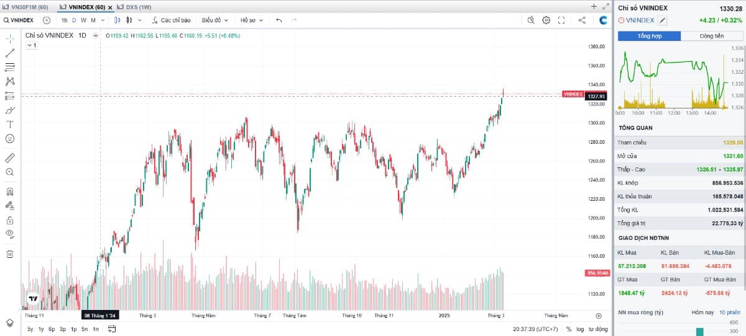Click the share chart icon
Image resolution: width=746 pixels, height=336 pixels.
click(x=582, y=20)
